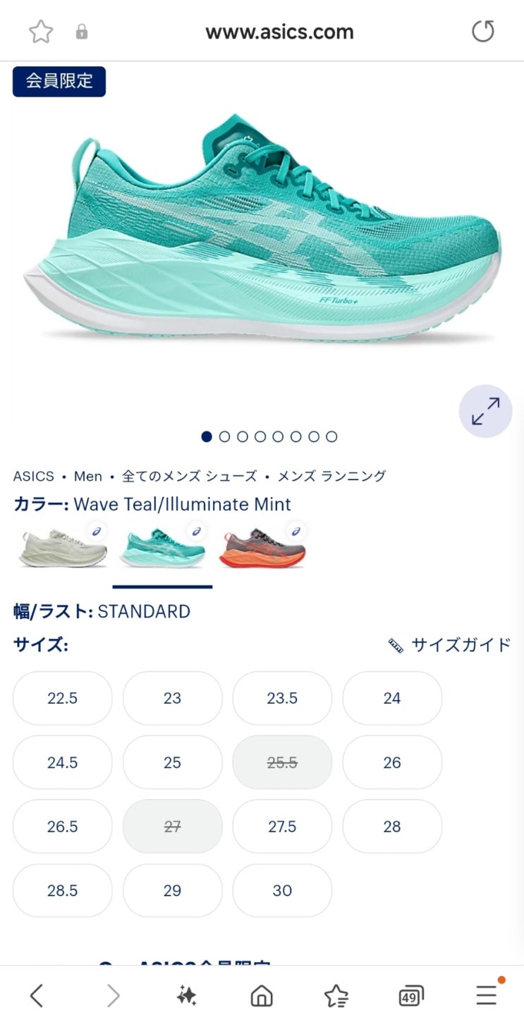Choose the orange-grey color shoe thumbnail

coord(262,546)
